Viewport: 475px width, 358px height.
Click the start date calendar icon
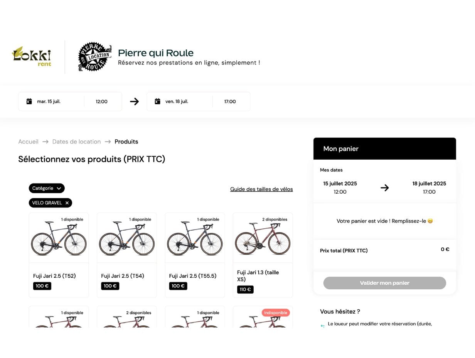coord(29,101)
